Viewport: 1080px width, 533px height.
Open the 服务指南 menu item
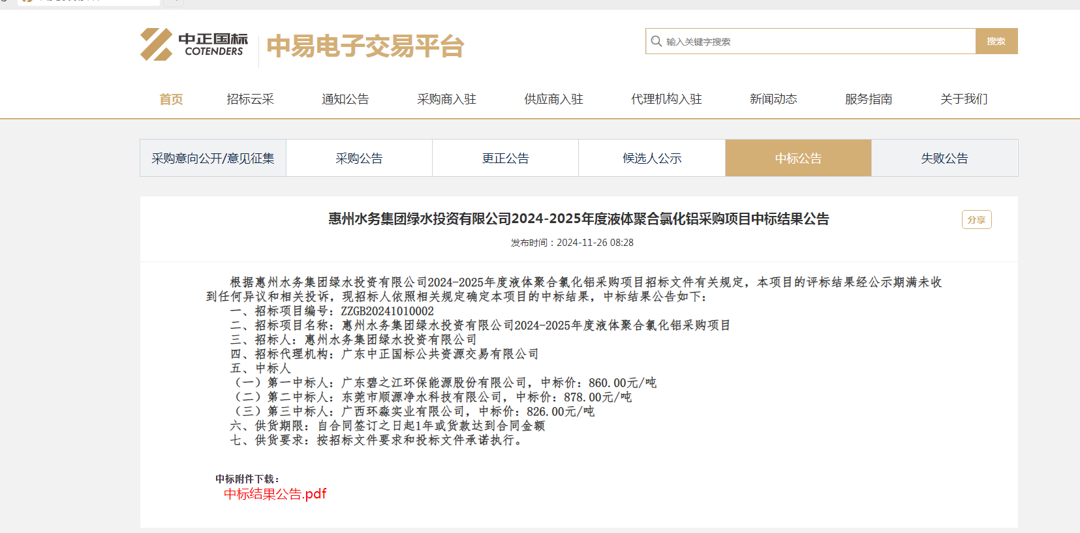click(869, 99)
